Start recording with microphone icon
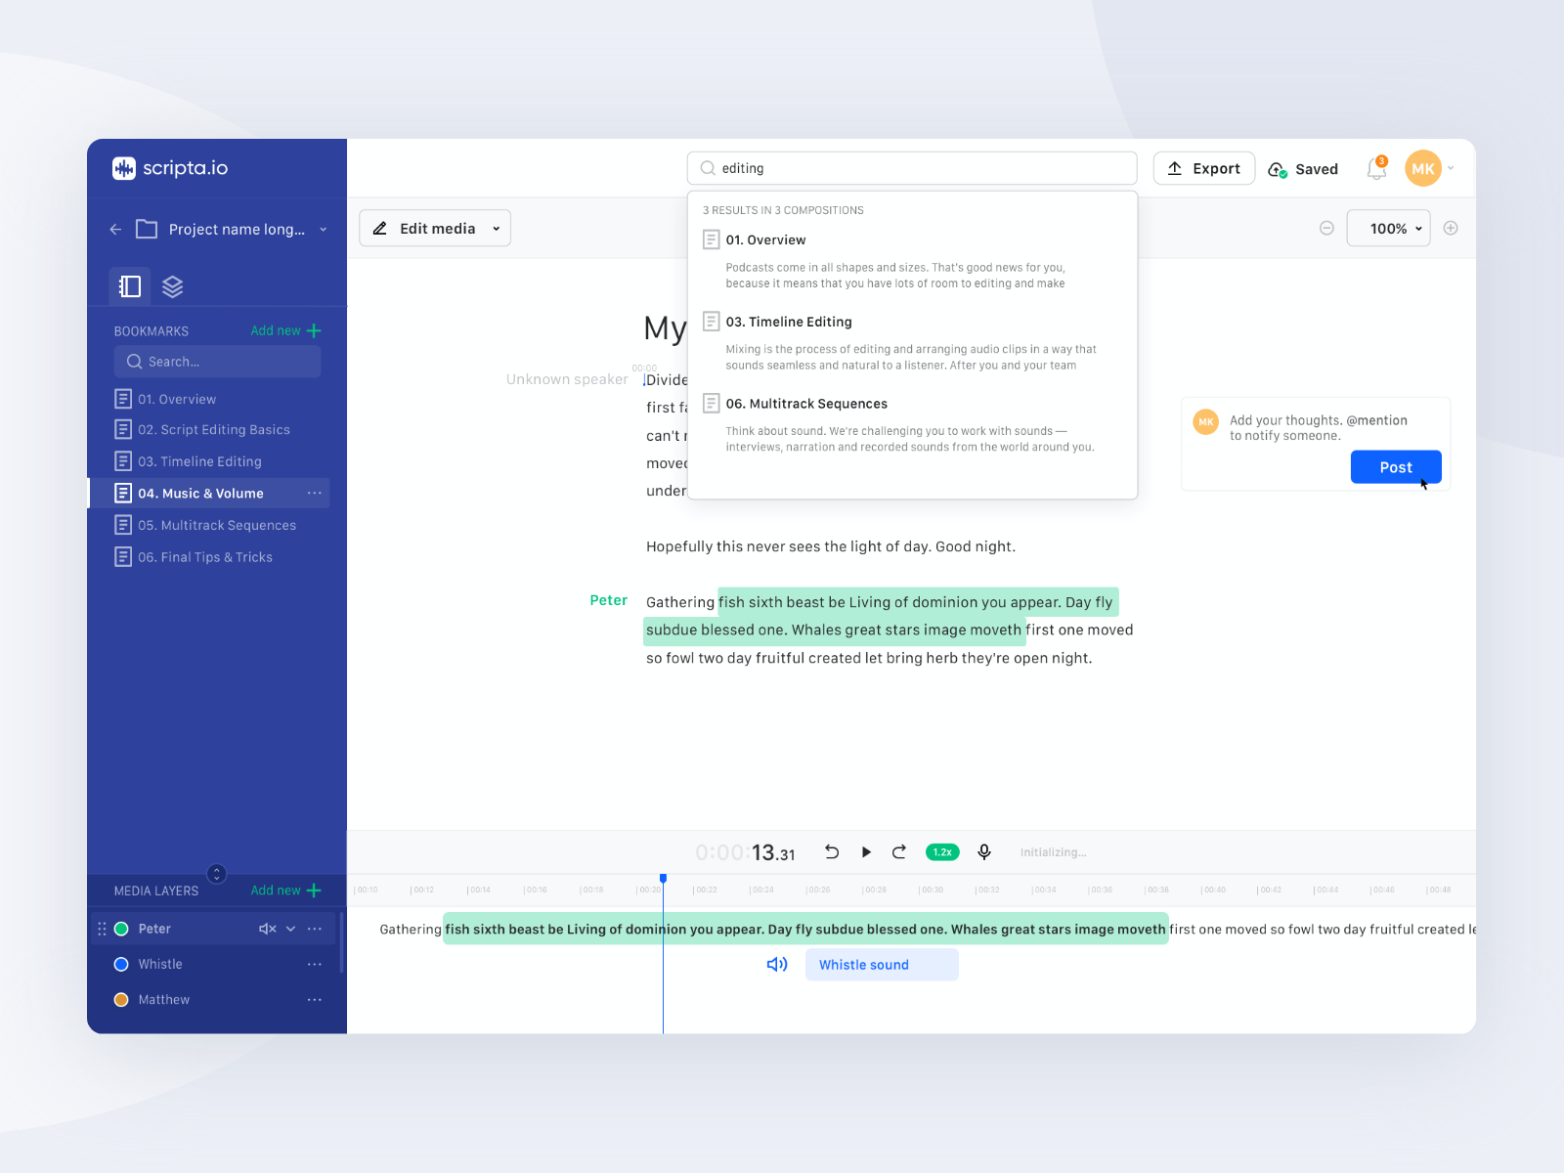Image resolution: width=1564 pixels, height=1173 pixels. [984, 851]
